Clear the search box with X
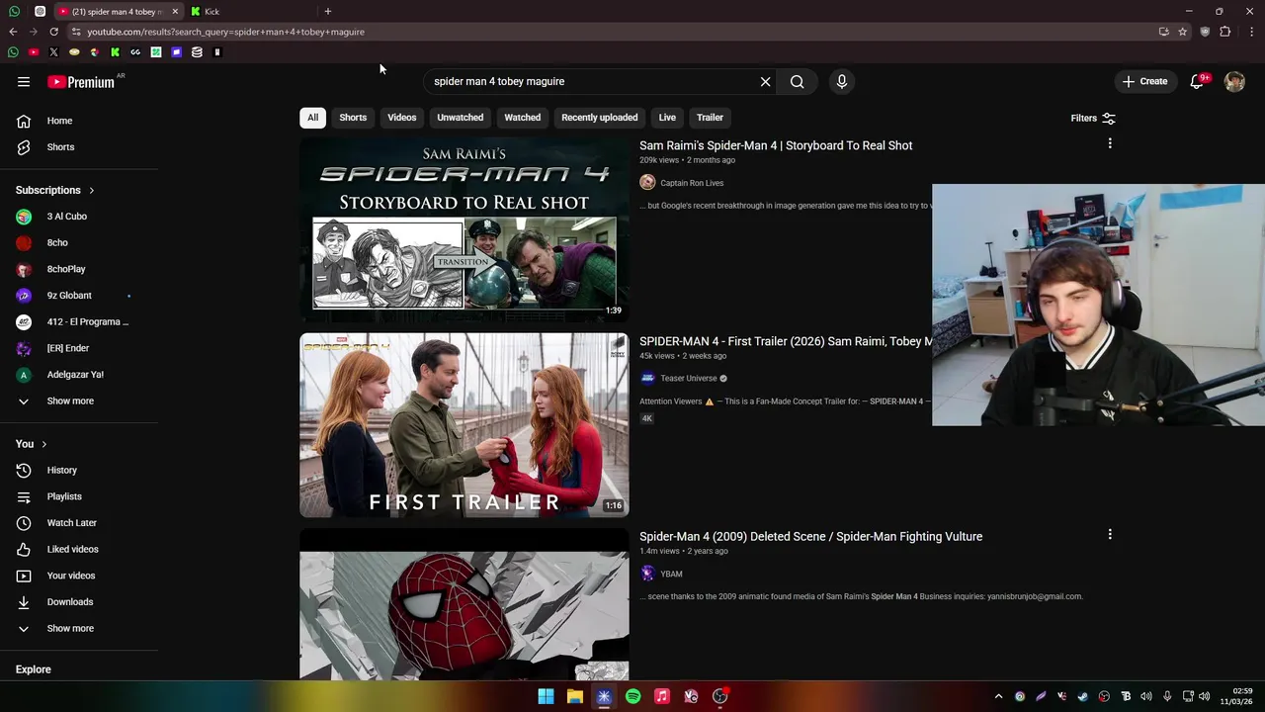 click(x=765, y=82)
